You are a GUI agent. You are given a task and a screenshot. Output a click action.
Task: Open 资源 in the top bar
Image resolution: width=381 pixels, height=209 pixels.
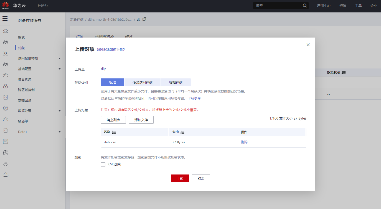[x=343, y=6]
